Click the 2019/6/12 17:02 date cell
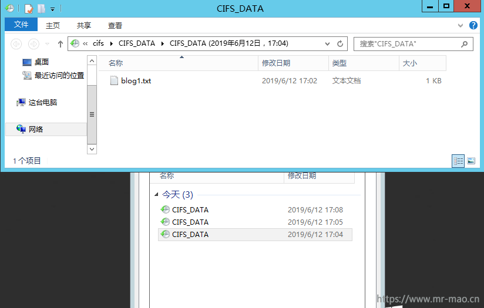484x308 pixels. pyautogui.click(x=290, y=81)
